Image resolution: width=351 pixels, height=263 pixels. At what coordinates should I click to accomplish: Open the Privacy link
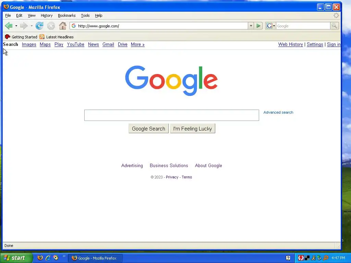point(172,177)
